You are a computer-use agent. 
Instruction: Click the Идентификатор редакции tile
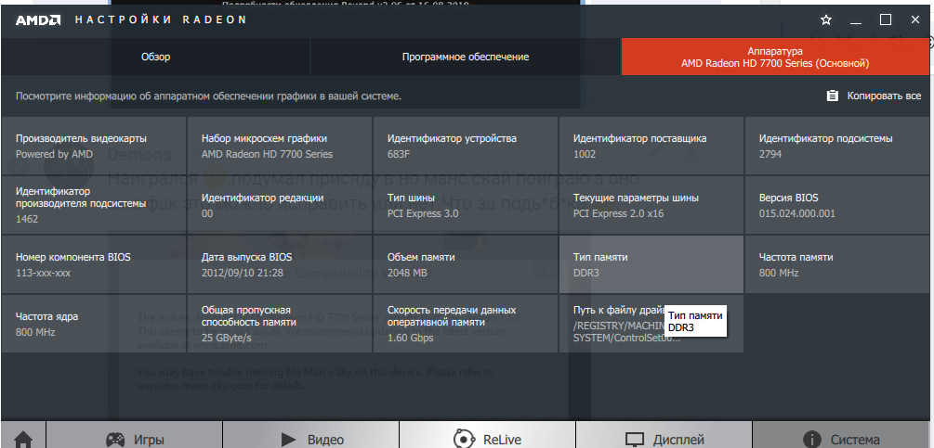(x=280, y=205)
